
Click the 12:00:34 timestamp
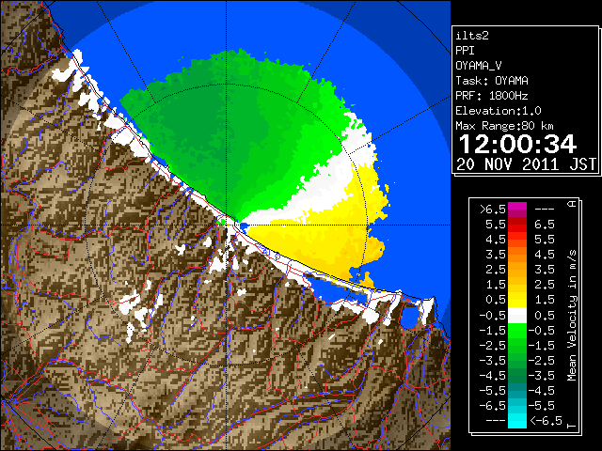pyautogui.click(x=517, y=144)
